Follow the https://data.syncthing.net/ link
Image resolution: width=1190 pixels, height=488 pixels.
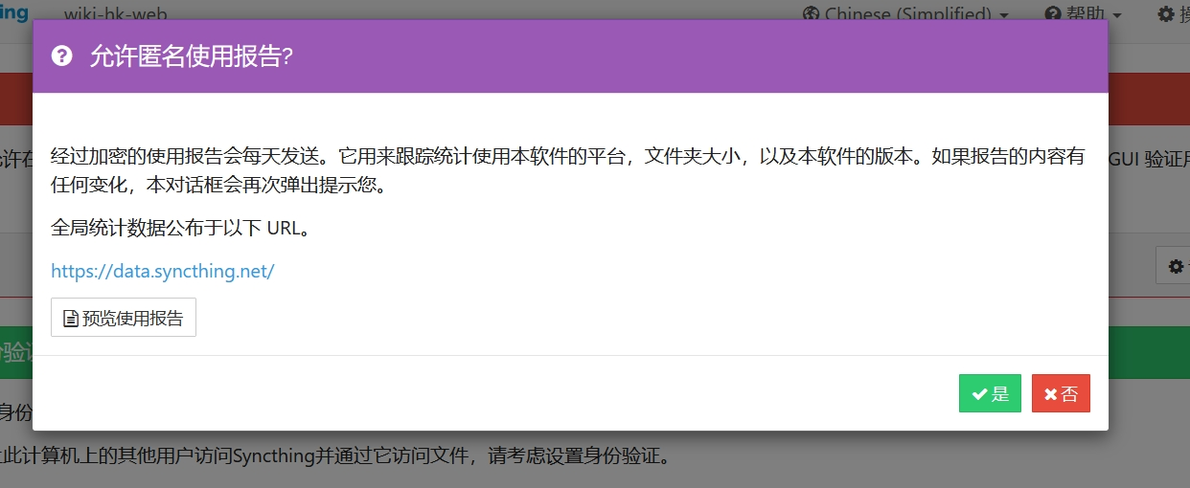pyautogui.click(x=163, y=271)
